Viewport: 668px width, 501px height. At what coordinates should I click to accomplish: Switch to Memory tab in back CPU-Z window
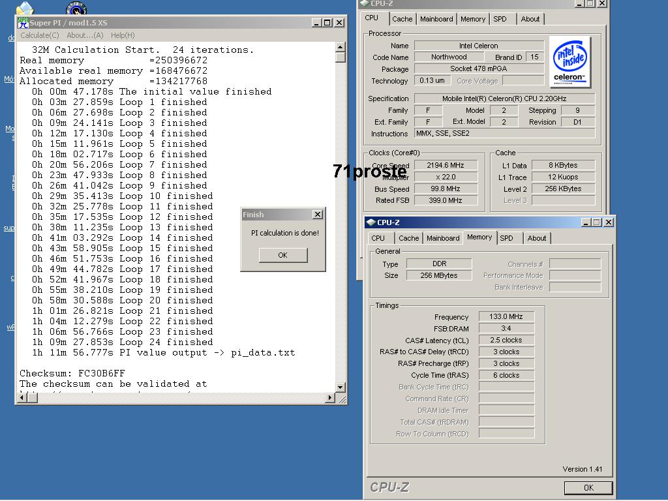473,19
